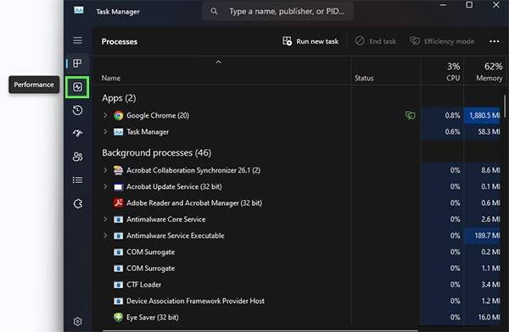
Task: Click the End task button
Action: [376, 41]
